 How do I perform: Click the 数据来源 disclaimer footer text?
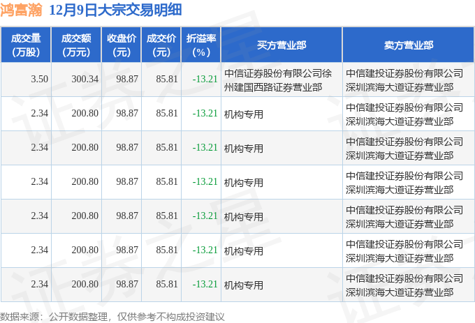(x=112, y=317)
